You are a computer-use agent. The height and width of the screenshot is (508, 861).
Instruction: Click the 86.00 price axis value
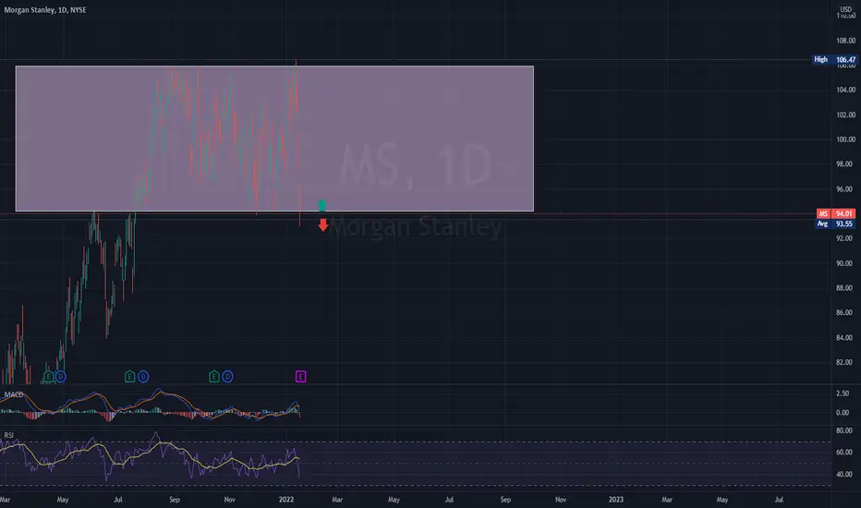(845, 312)
